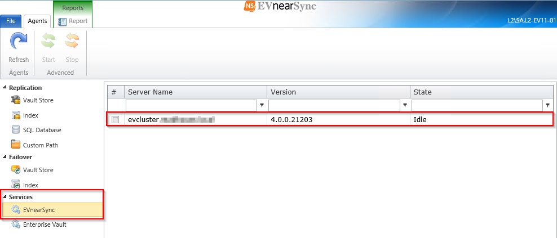The image size is (557, 238).
Task: Click the Version filter input box
Action: 334,105
